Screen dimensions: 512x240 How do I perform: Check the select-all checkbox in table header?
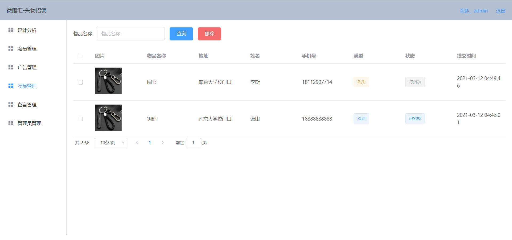(79, 56)
